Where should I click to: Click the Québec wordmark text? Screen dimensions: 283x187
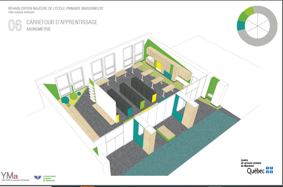[256, 171]
